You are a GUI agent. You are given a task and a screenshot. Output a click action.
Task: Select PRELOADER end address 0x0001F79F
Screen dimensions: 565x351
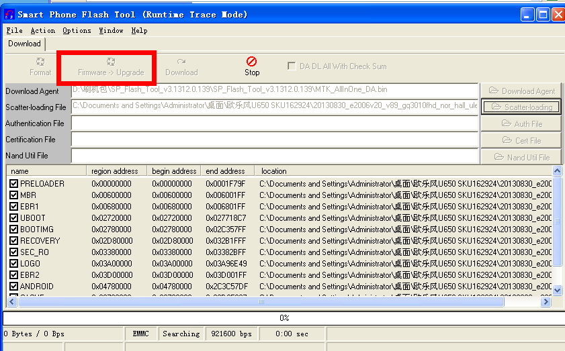click(x=225, y=184)
